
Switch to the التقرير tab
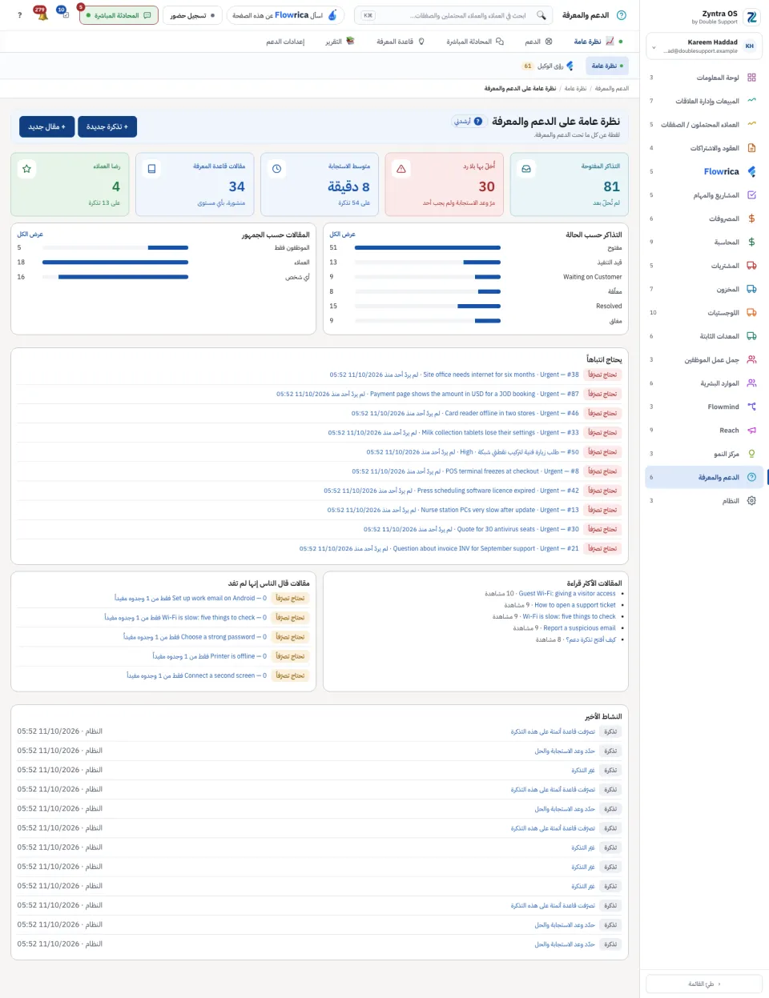point(340,42)
